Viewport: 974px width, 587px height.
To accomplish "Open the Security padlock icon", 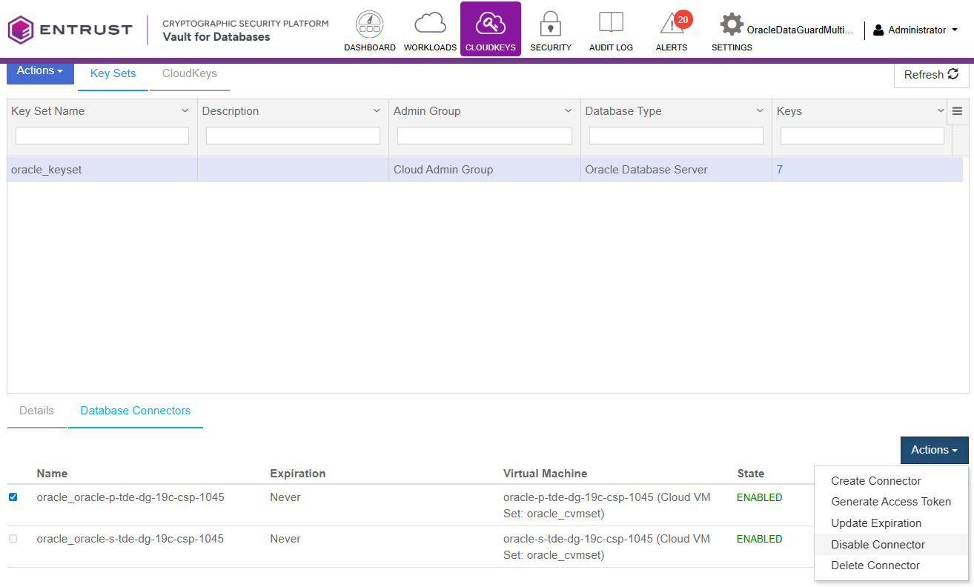I will coord(550,24).
